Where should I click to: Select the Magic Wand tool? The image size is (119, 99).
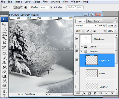4,38
